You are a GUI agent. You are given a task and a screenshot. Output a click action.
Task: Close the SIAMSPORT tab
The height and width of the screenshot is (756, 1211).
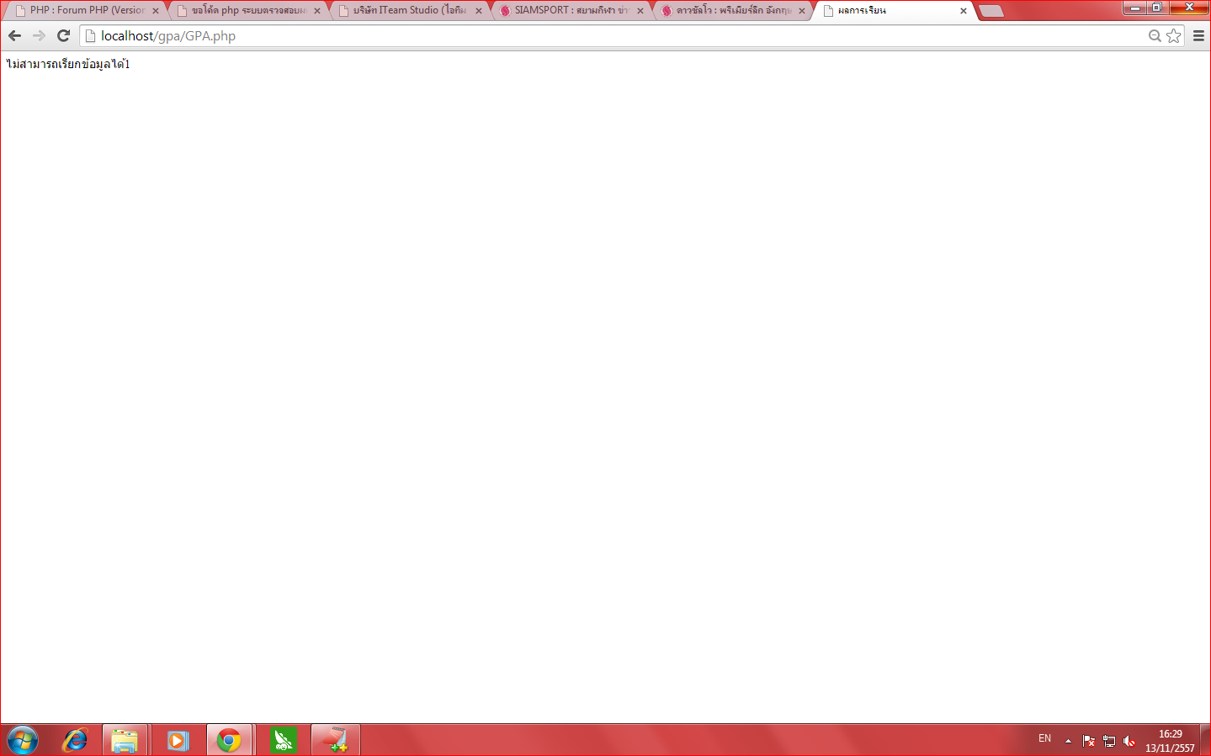coord(640,11)
